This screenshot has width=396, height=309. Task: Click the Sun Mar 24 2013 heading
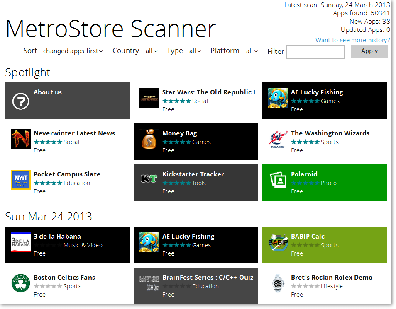click(49, 217)
